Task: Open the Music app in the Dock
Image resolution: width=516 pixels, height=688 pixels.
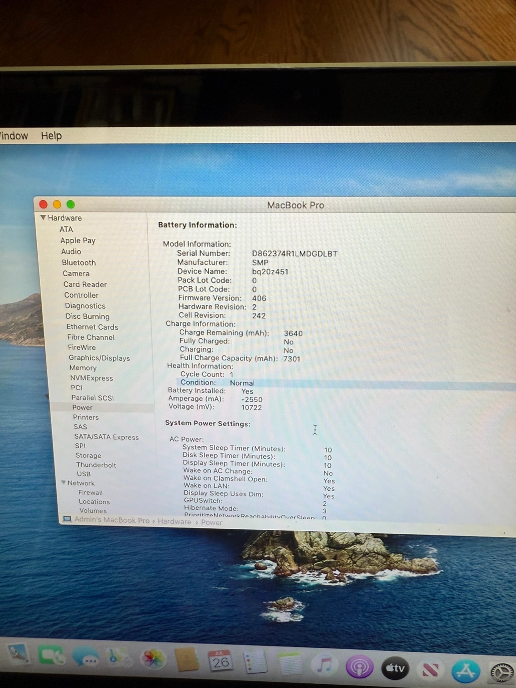Action: click(x=324, y=665)
